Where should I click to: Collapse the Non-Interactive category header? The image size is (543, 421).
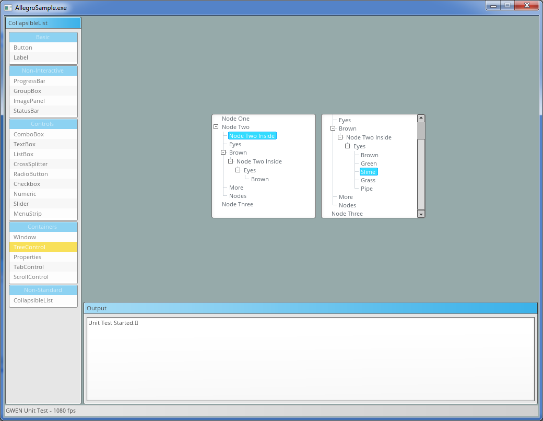43,71
